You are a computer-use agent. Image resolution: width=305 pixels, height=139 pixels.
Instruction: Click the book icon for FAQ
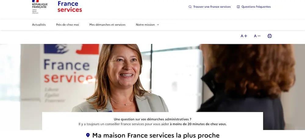tap(238, 7)
